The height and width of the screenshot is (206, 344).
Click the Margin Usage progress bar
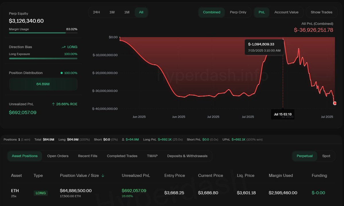[43, 33]
